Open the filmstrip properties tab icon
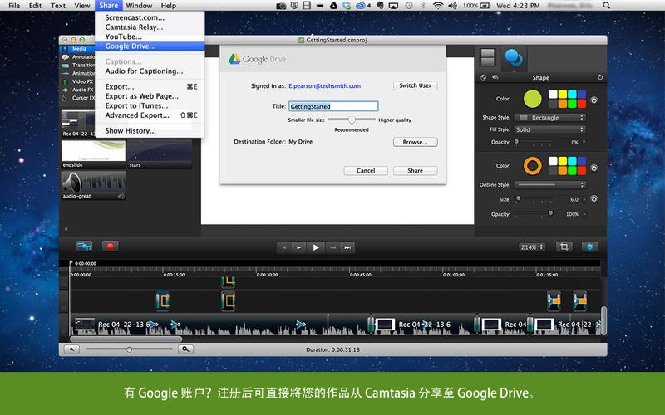Screen dimensions: 665x415 pyautogui.click(x=488, y=57)
